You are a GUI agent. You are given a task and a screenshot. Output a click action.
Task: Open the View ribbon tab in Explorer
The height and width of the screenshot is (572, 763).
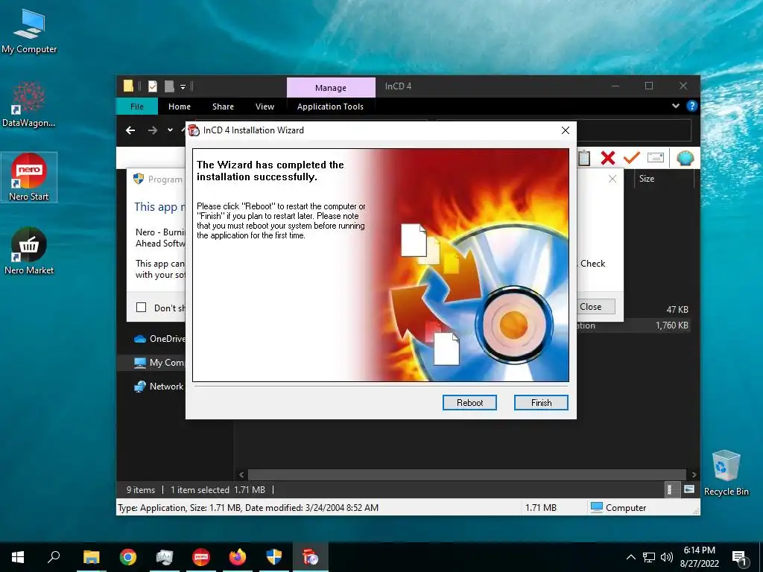tap(265, 107)
